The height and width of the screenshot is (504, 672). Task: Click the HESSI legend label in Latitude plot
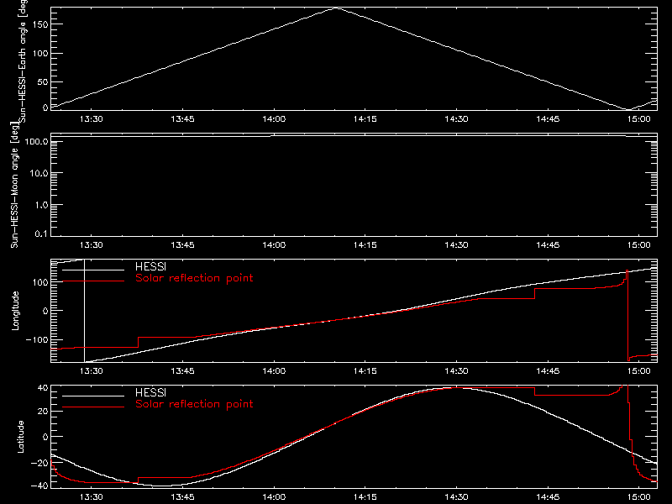coord(150,392)
